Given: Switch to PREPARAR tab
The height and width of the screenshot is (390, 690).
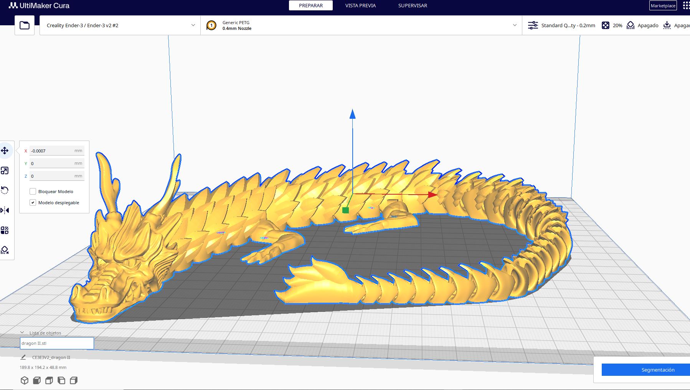Looking at the screenshot, I should (311, 5).
